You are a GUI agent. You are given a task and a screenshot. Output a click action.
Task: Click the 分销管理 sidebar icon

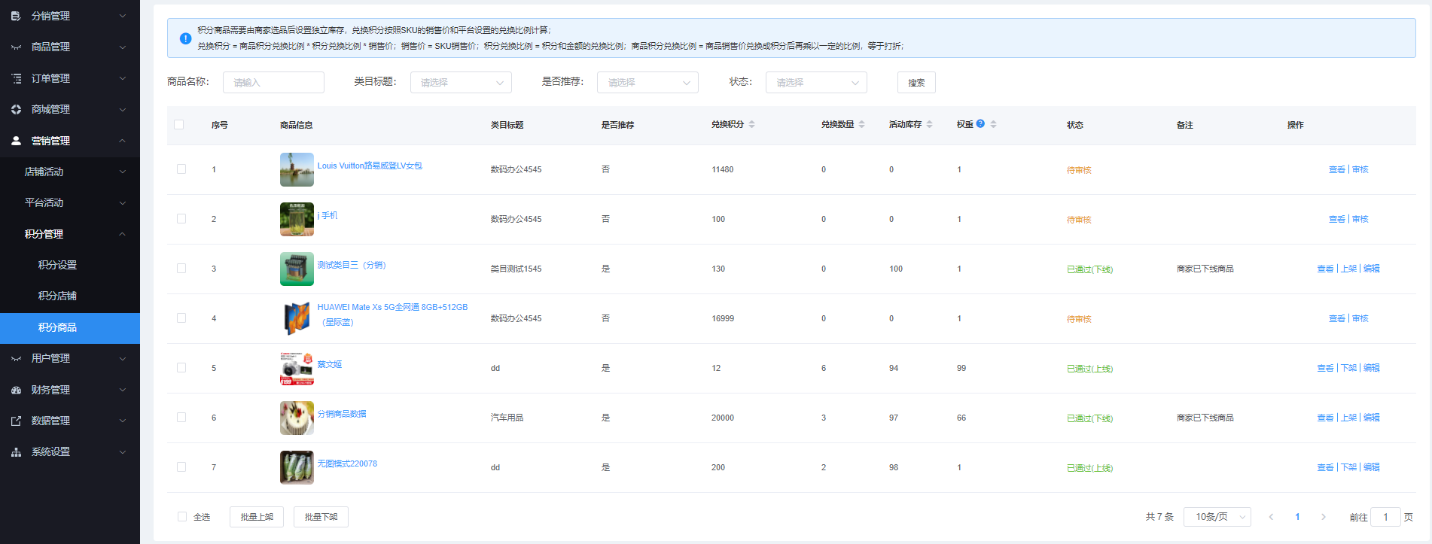click(16, 16)
